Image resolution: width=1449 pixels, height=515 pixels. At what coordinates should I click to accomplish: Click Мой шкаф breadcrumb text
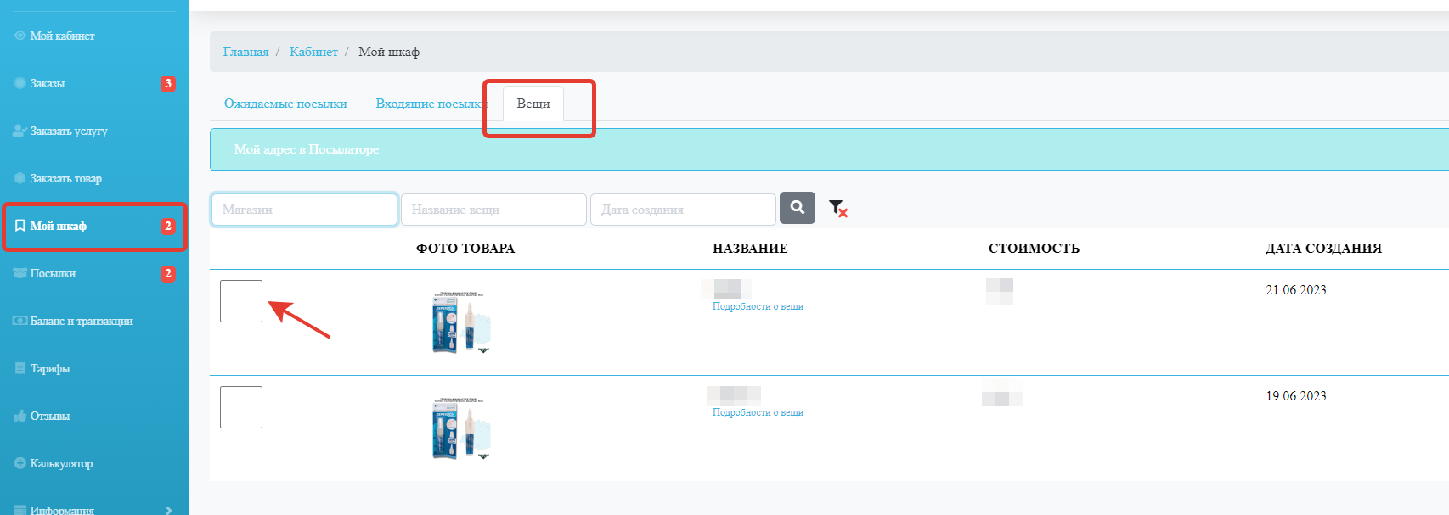tap(389, 52)
